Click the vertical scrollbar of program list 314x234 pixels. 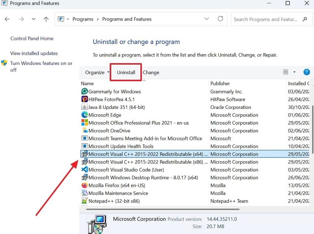tap(313, 129)
